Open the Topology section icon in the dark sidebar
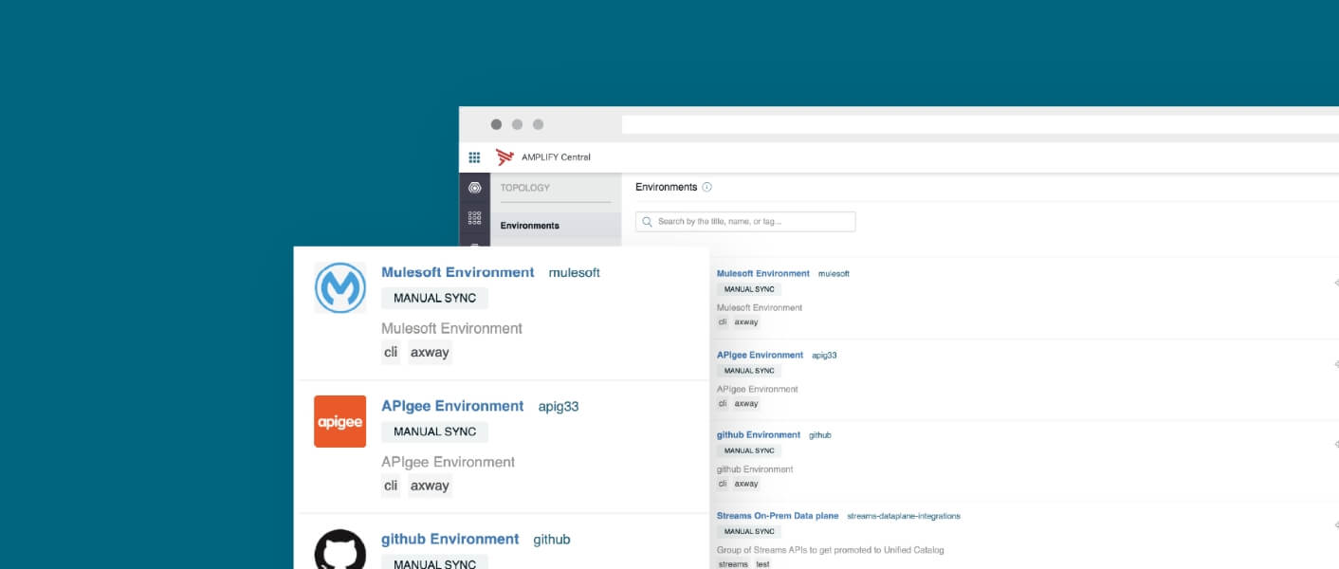The image size is (1339, 569). click(474, 188)
